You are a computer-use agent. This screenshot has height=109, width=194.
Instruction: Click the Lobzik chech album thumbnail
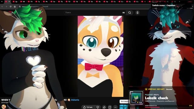tap(136, 97)
